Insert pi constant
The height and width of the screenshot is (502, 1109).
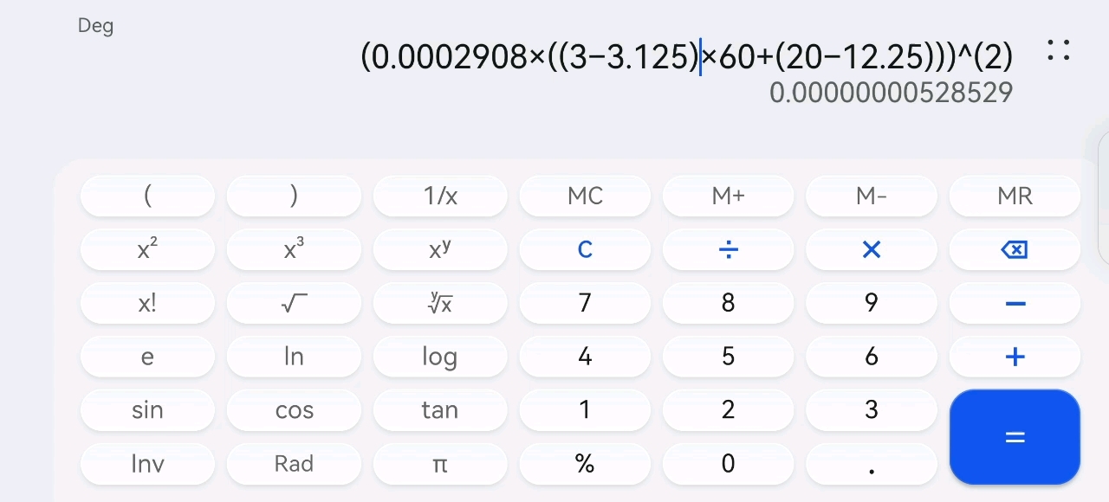(x=440, y=464)
